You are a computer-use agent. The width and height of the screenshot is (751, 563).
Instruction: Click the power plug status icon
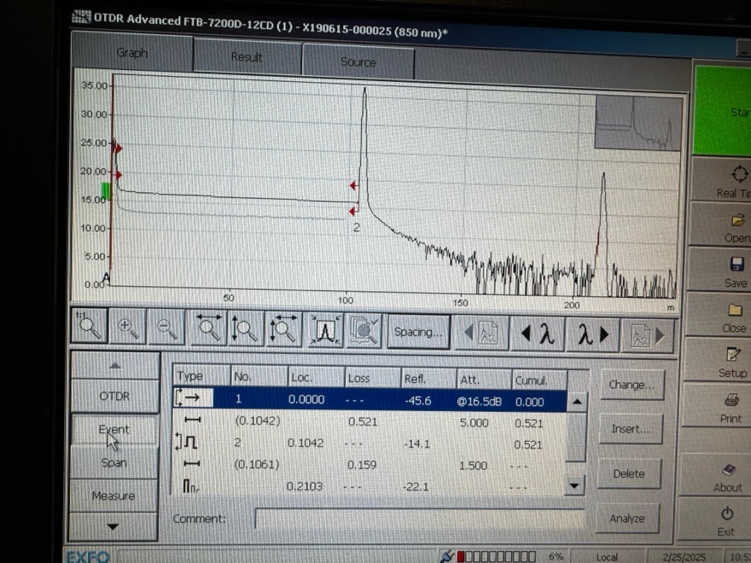(446, 556)
